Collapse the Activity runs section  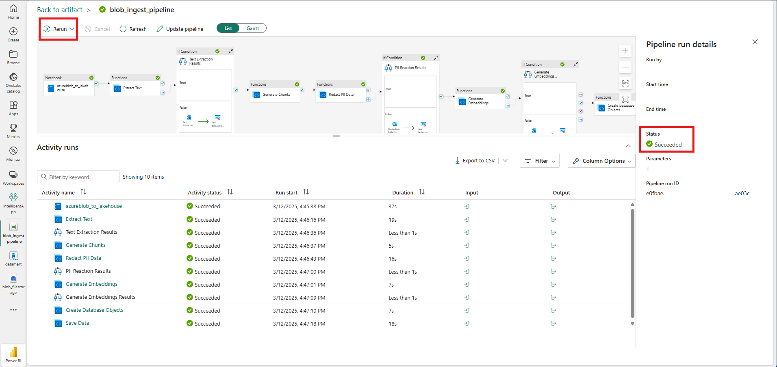pos(628,146)
